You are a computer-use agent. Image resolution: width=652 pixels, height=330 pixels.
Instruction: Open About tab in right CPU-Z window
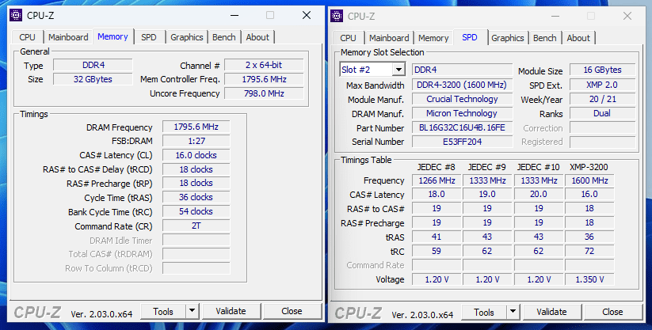[578, 38]
